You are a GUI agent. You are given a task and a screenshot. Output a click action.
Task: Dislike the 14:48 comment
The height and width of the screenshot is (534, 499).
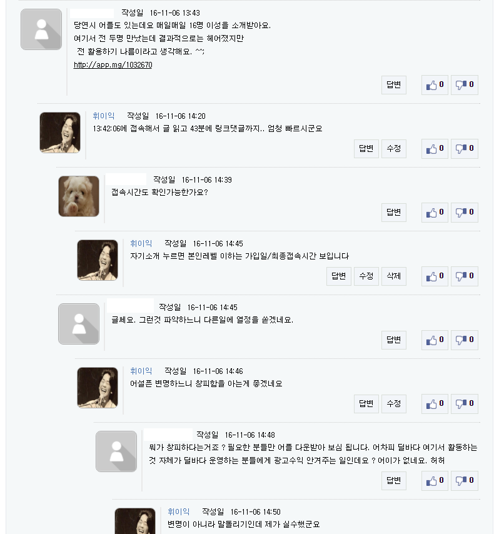pos(464,481)
